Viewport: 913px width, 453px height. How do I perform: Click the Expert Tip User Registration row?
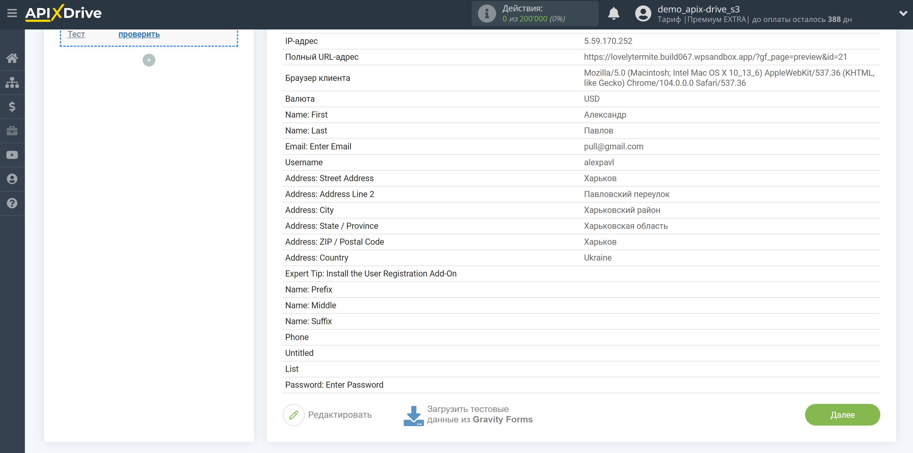(581, 274)
